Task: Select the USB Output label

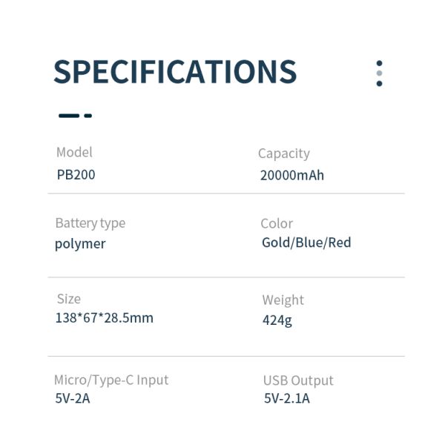Action: [298, 380]
